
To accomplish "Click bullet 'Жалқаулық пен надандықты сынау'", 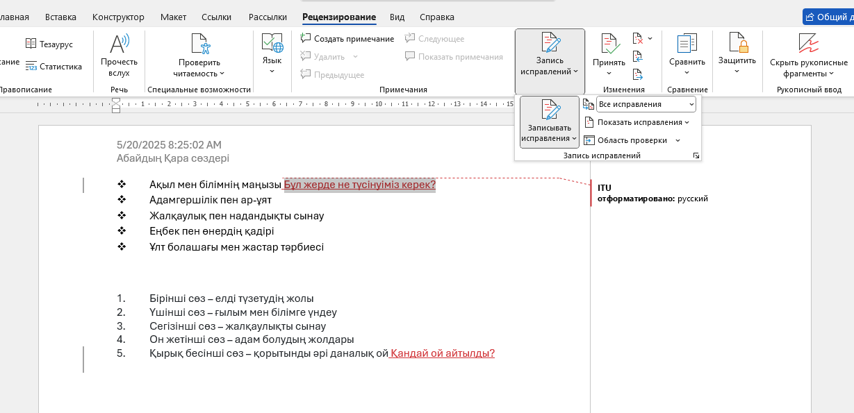I will tap(237, 216).
